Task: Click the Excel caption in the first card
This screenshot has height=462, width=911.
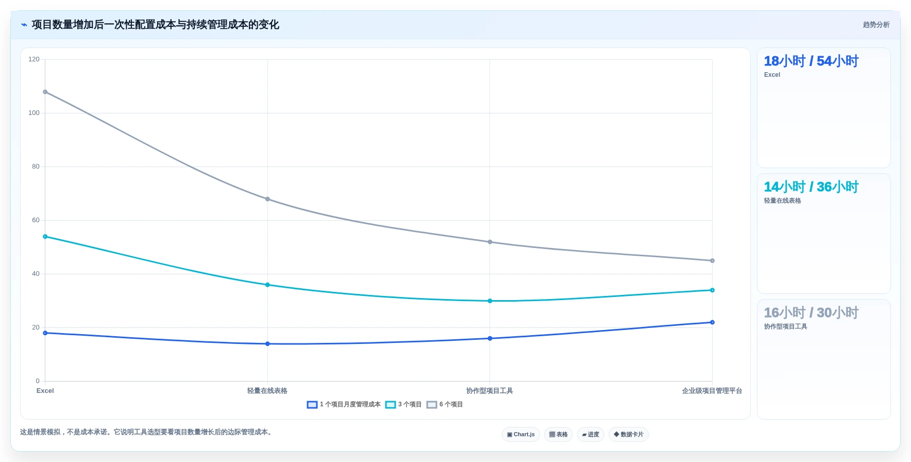Action: 772,75
